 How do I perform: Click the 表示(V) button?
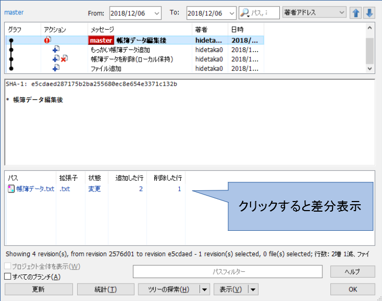[231, 289]
